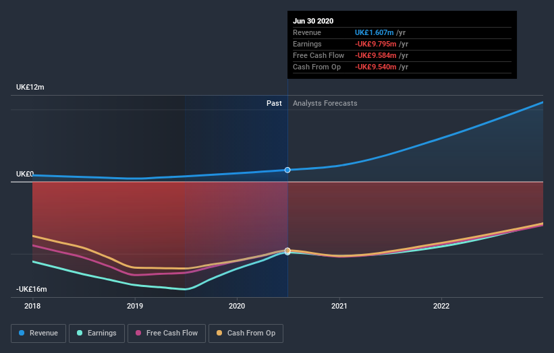Click the -UK£9.540m cash from op value
This screenshot has height=353, width=554.
click(376, 67)
